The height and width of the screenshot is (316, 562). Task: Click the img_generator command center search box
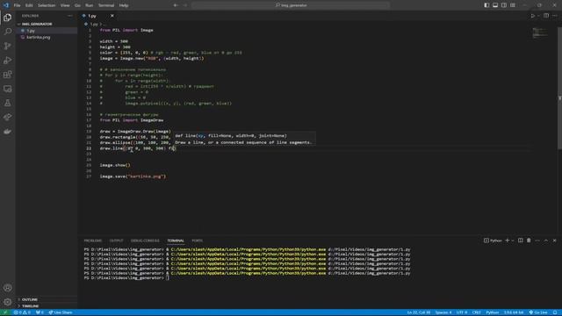point(291,5)
